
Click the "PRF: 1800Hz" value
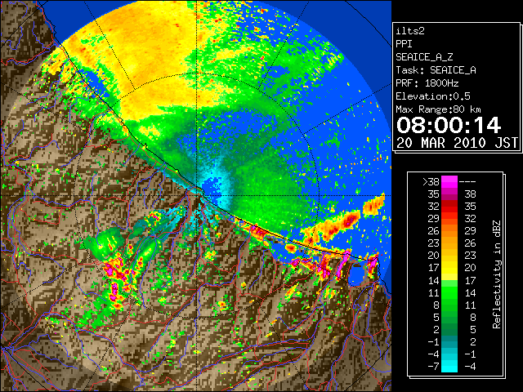coord(427,83)
